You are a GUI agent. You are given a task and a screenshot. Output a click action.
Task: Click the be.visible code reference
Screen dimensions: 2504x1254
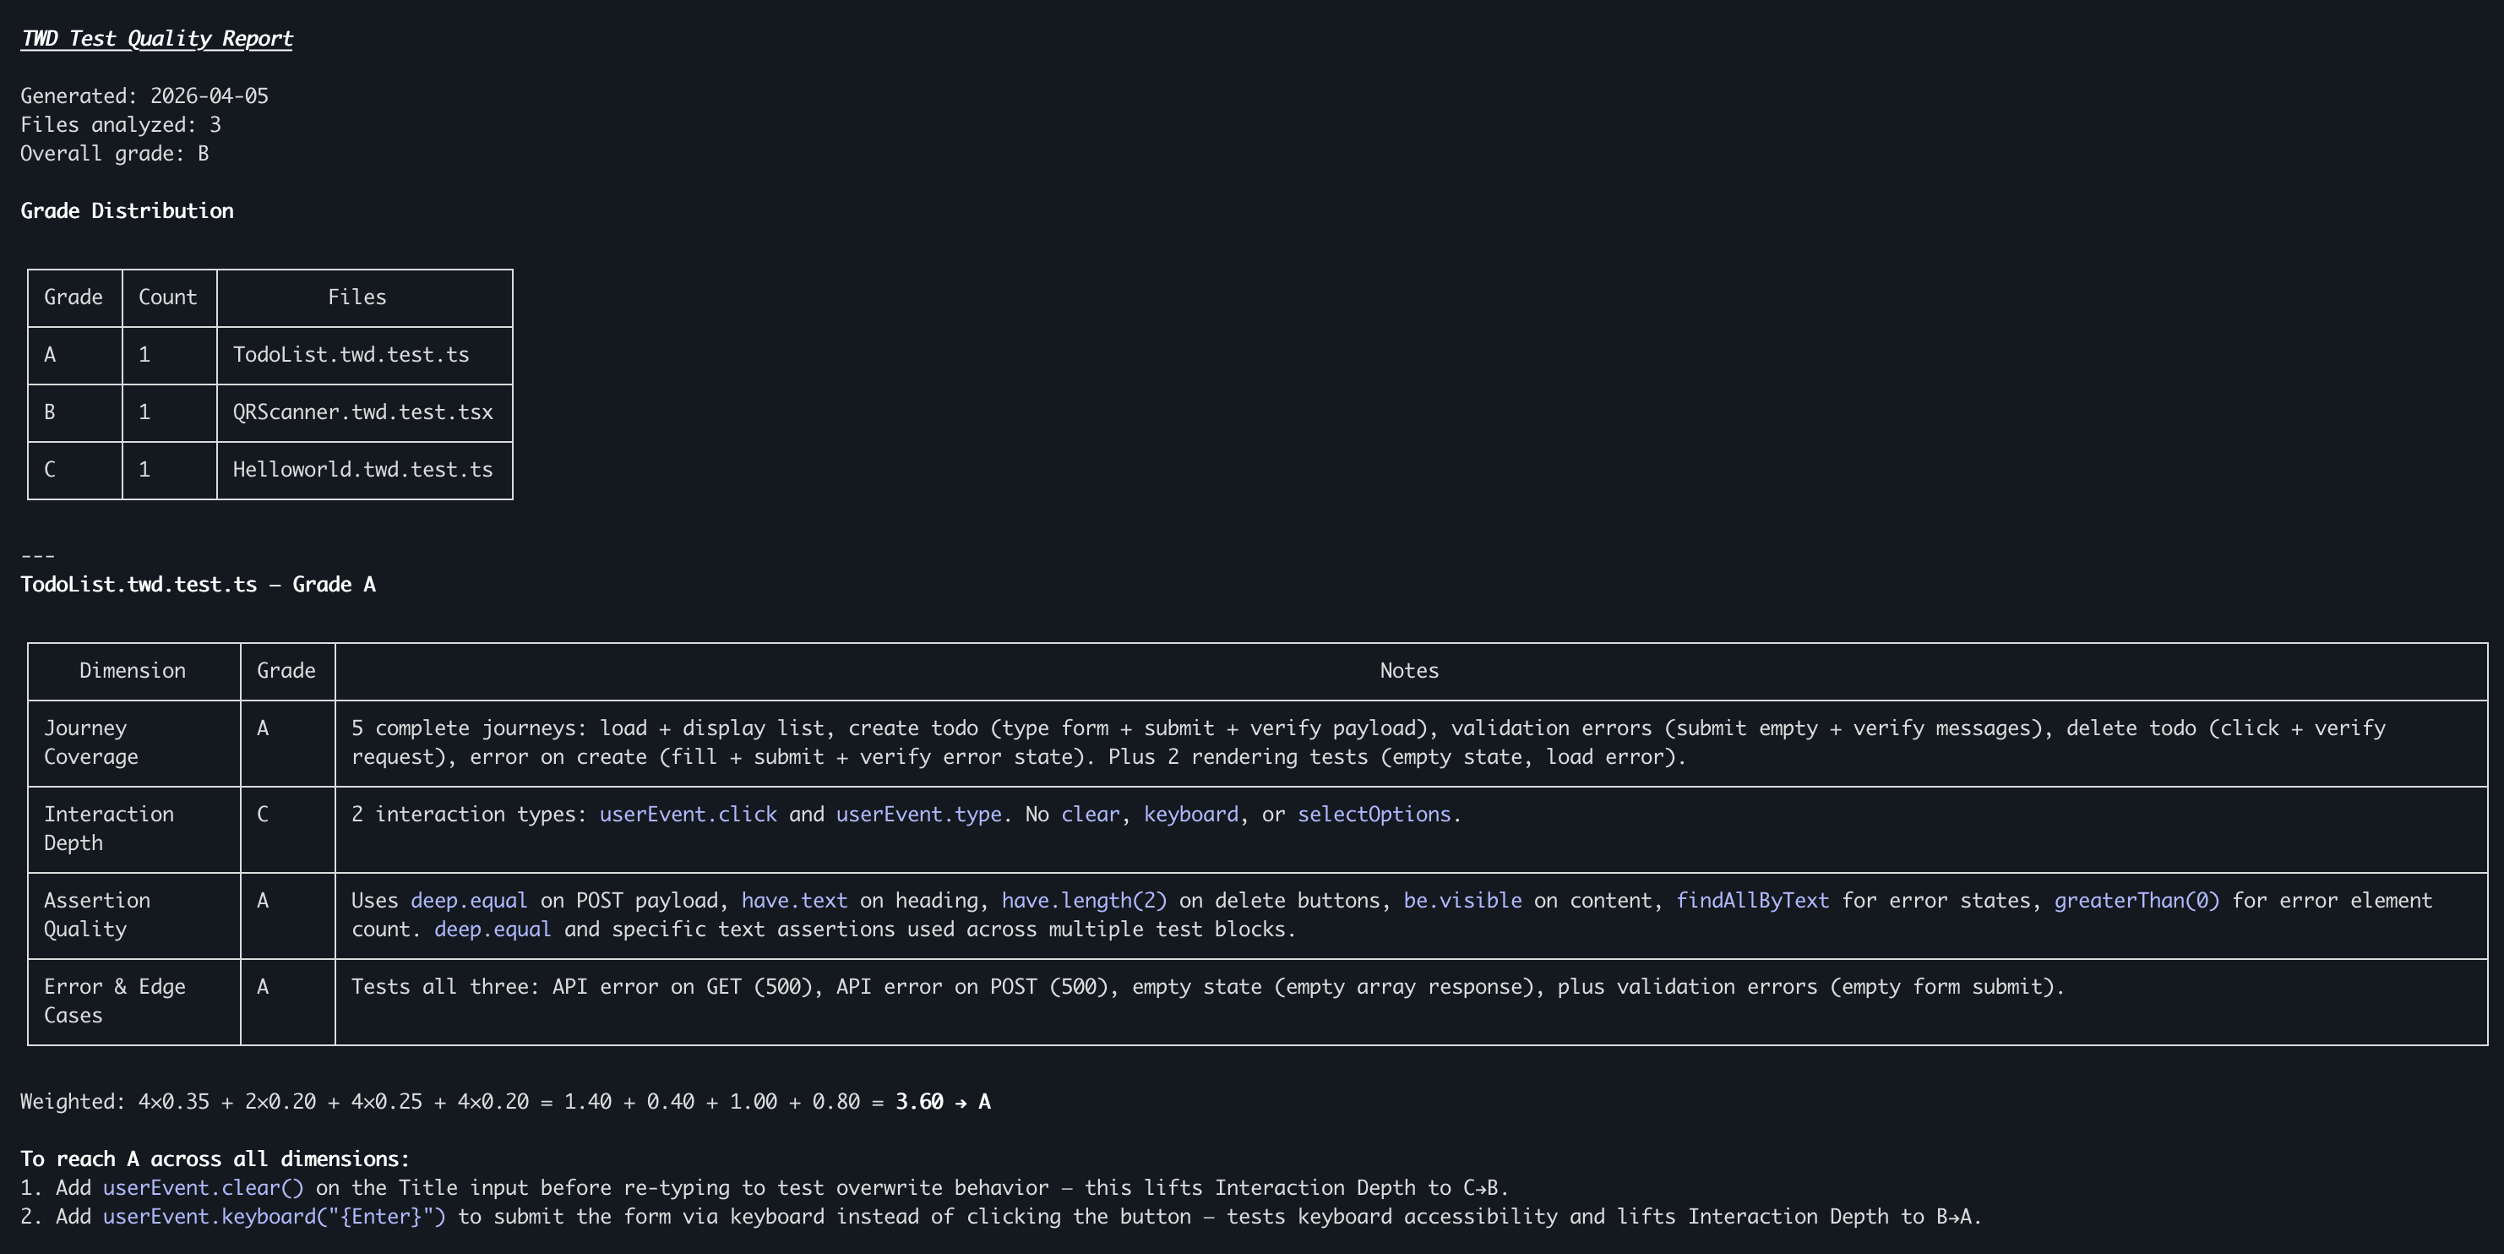pyautogui.click(x=1462, y=901)
